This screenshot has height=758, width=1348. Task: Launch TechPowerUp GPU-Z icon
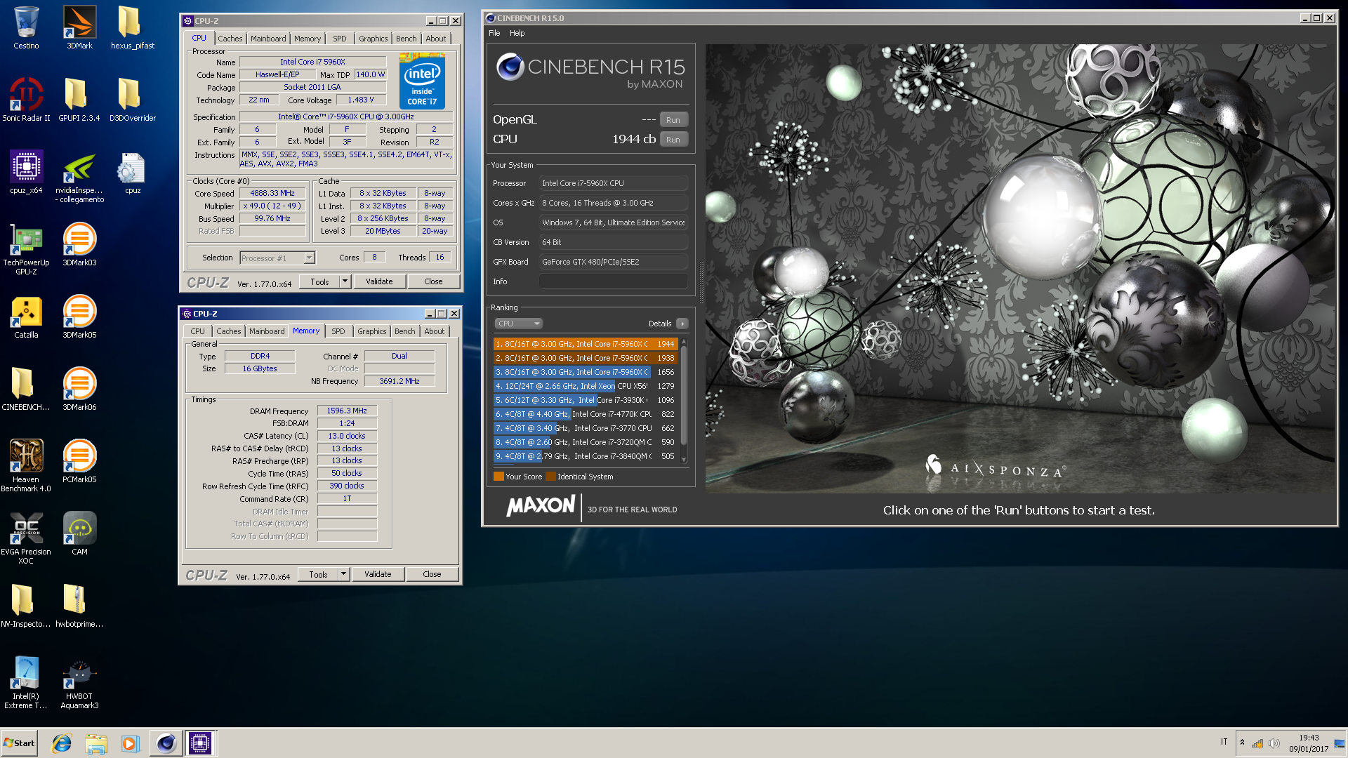(26, 249)
